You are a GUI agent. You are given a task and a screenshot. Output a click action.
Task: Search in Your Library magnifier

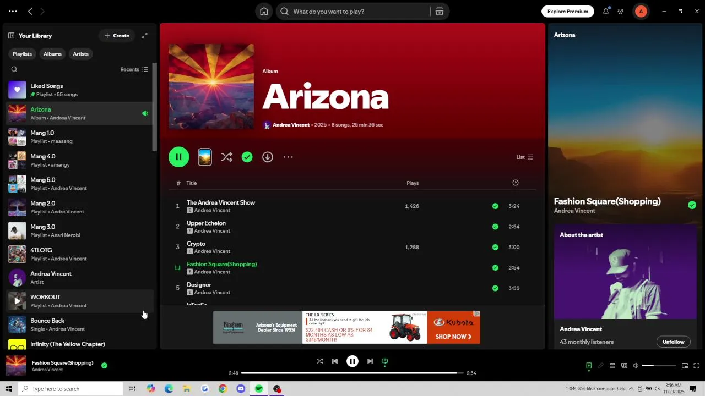coord(14,69)
